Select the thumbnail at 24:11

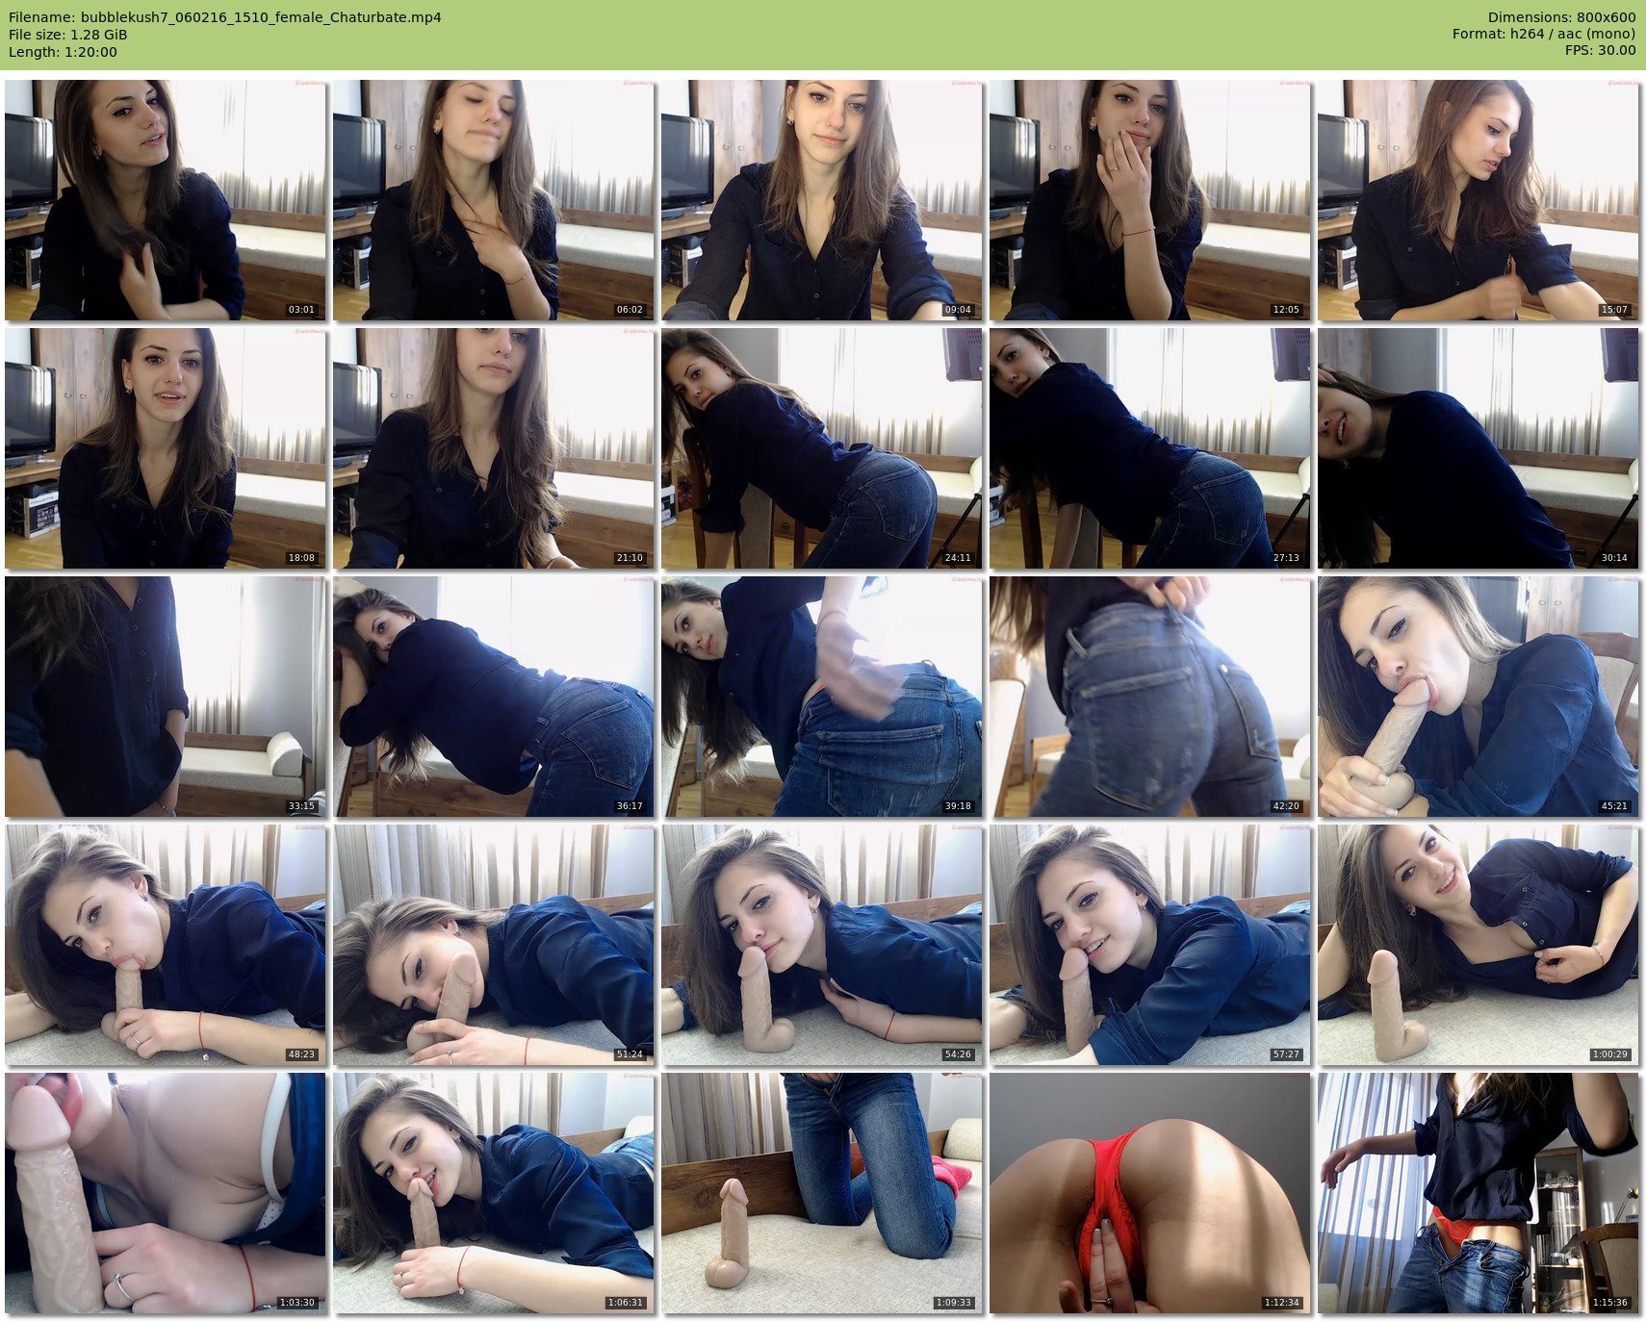(822, 448)
